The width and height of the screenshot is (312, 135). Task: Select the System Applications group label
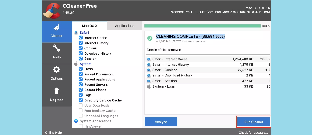click(95, 121)
